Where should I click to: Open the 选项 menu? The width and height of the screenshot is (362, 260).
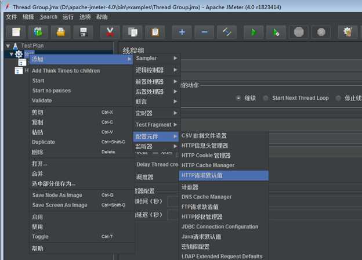pyautogui.click(x=85, y=17)
